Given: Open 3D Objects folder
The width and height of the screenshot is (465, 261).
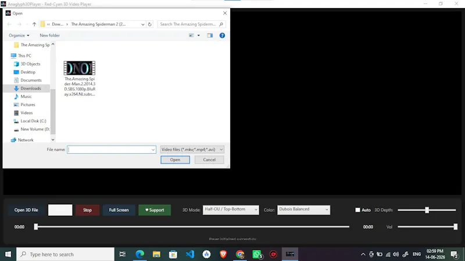Looking at the screenshot, I should coord(27,64).
